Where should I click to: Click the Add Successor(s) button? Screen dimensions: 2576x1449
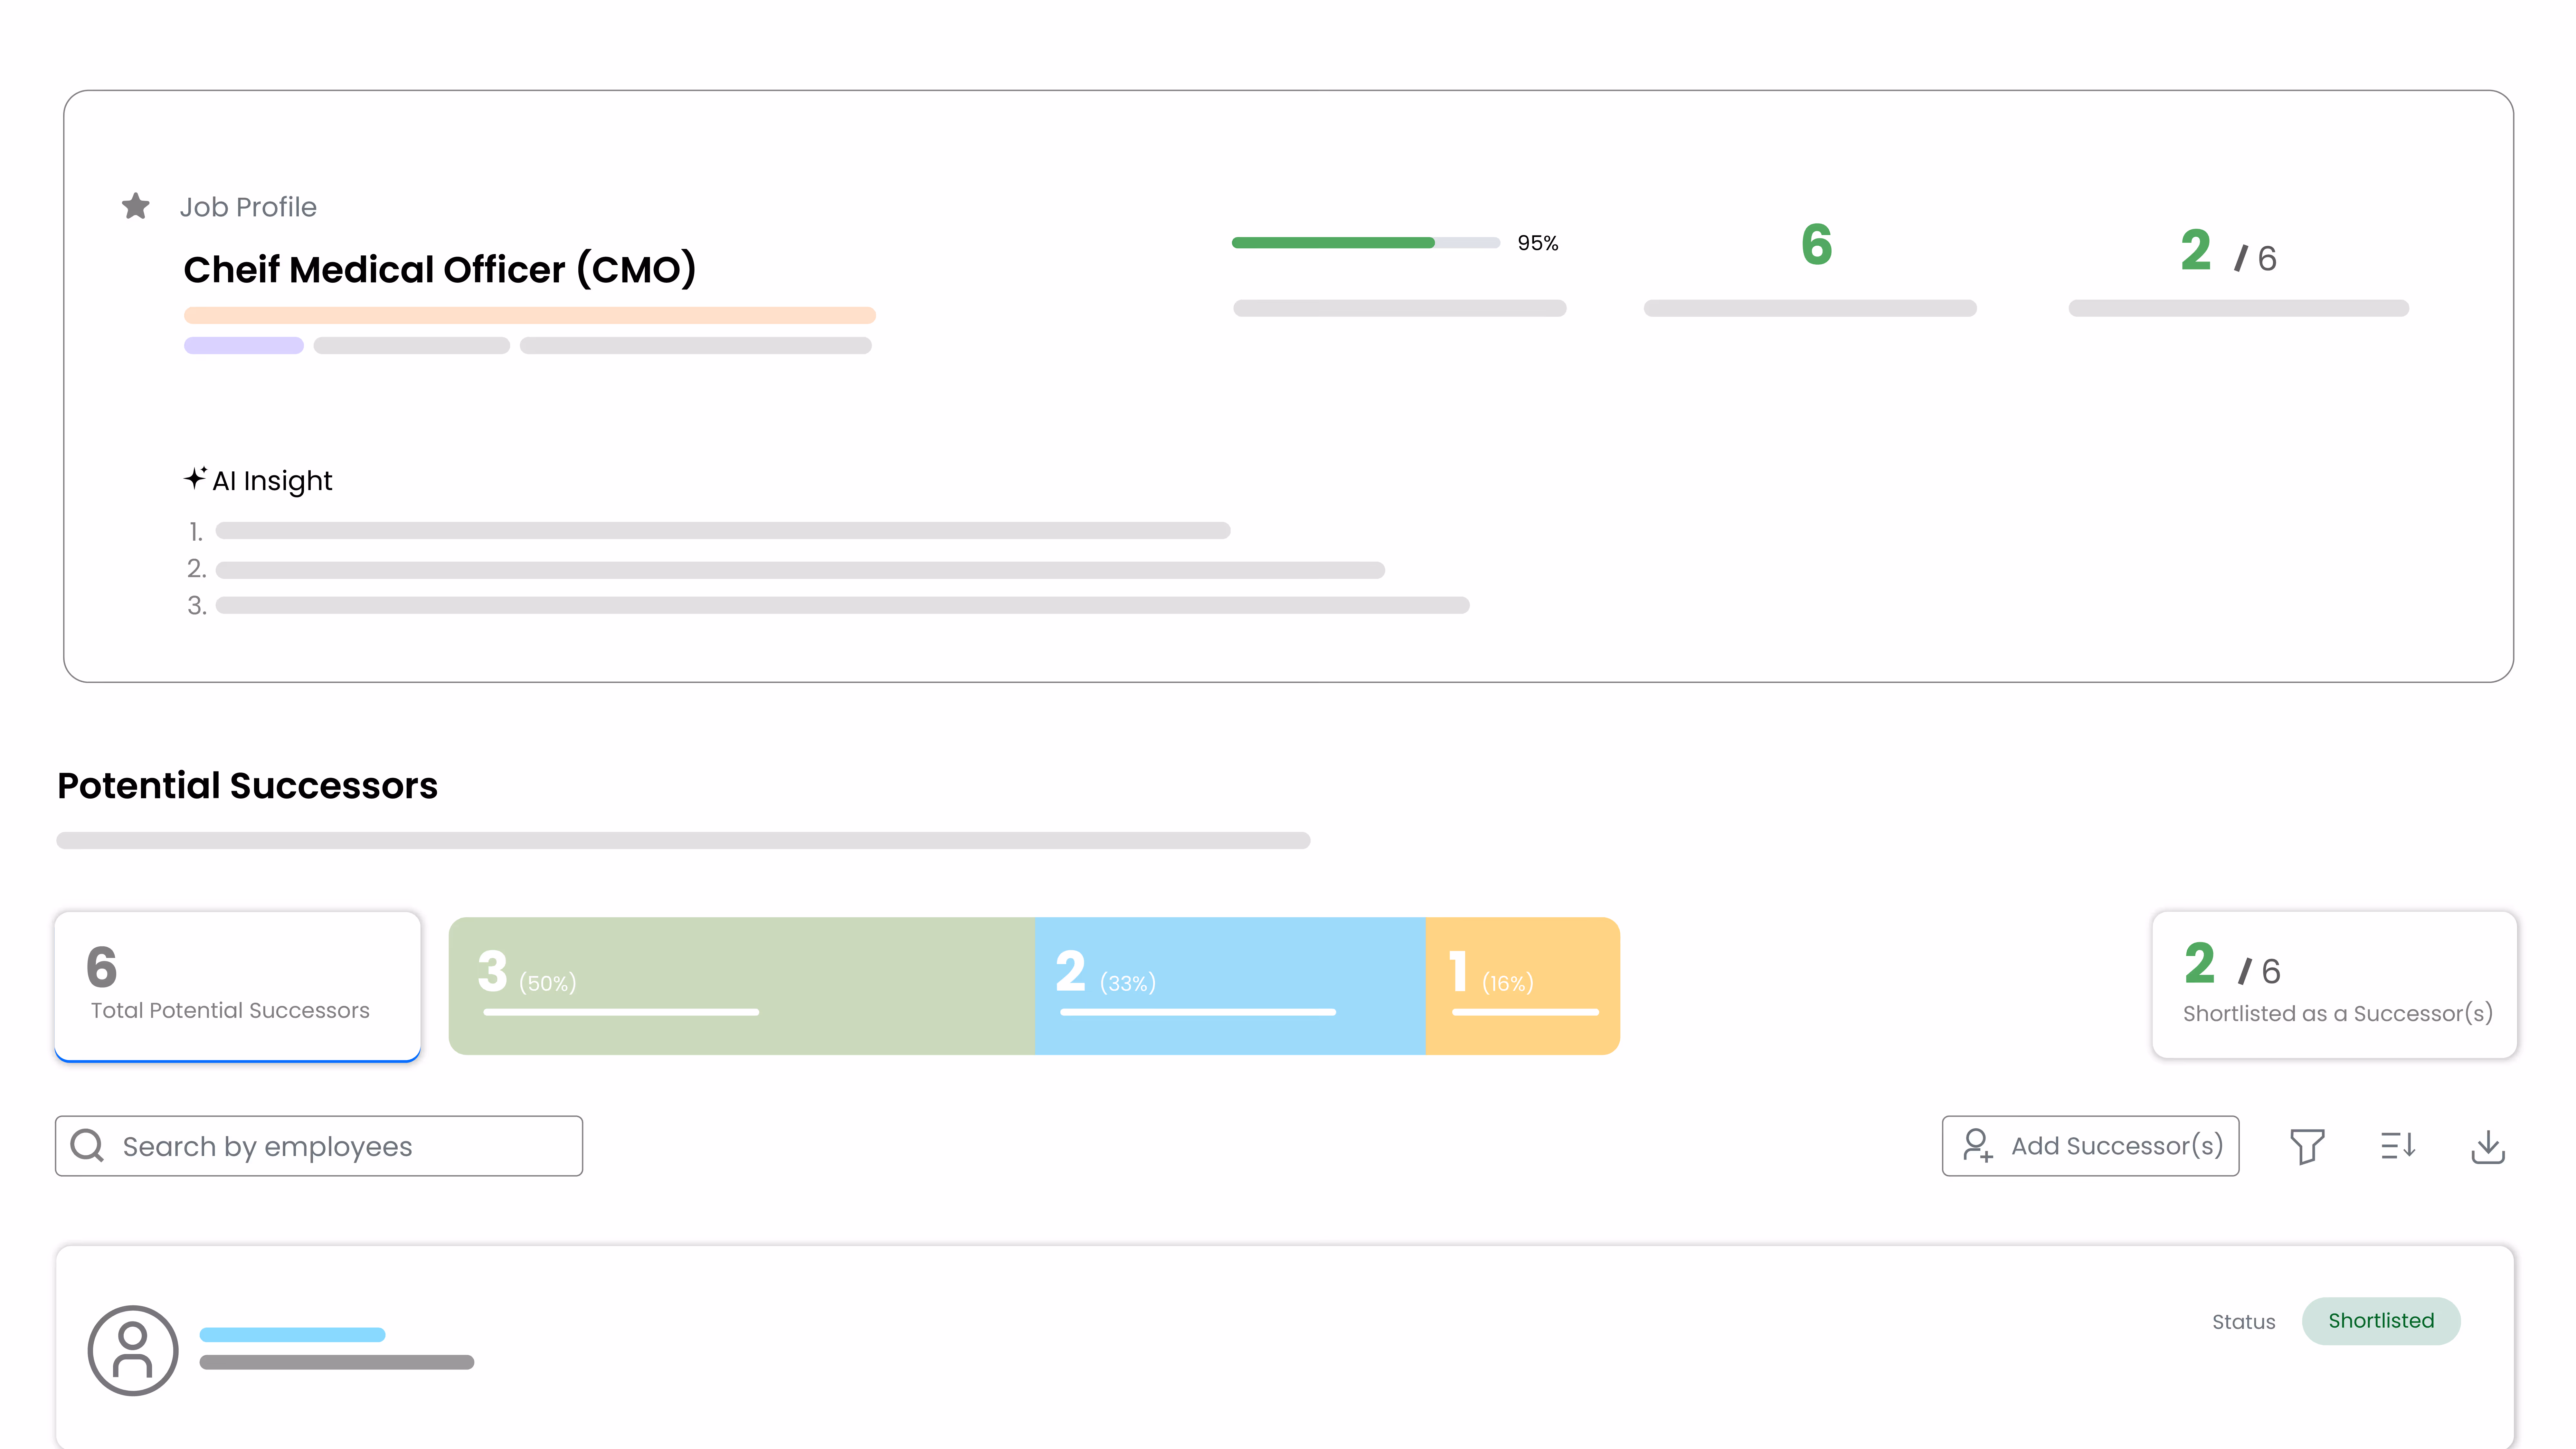pyautogui.click(x=2090, y=1146)
